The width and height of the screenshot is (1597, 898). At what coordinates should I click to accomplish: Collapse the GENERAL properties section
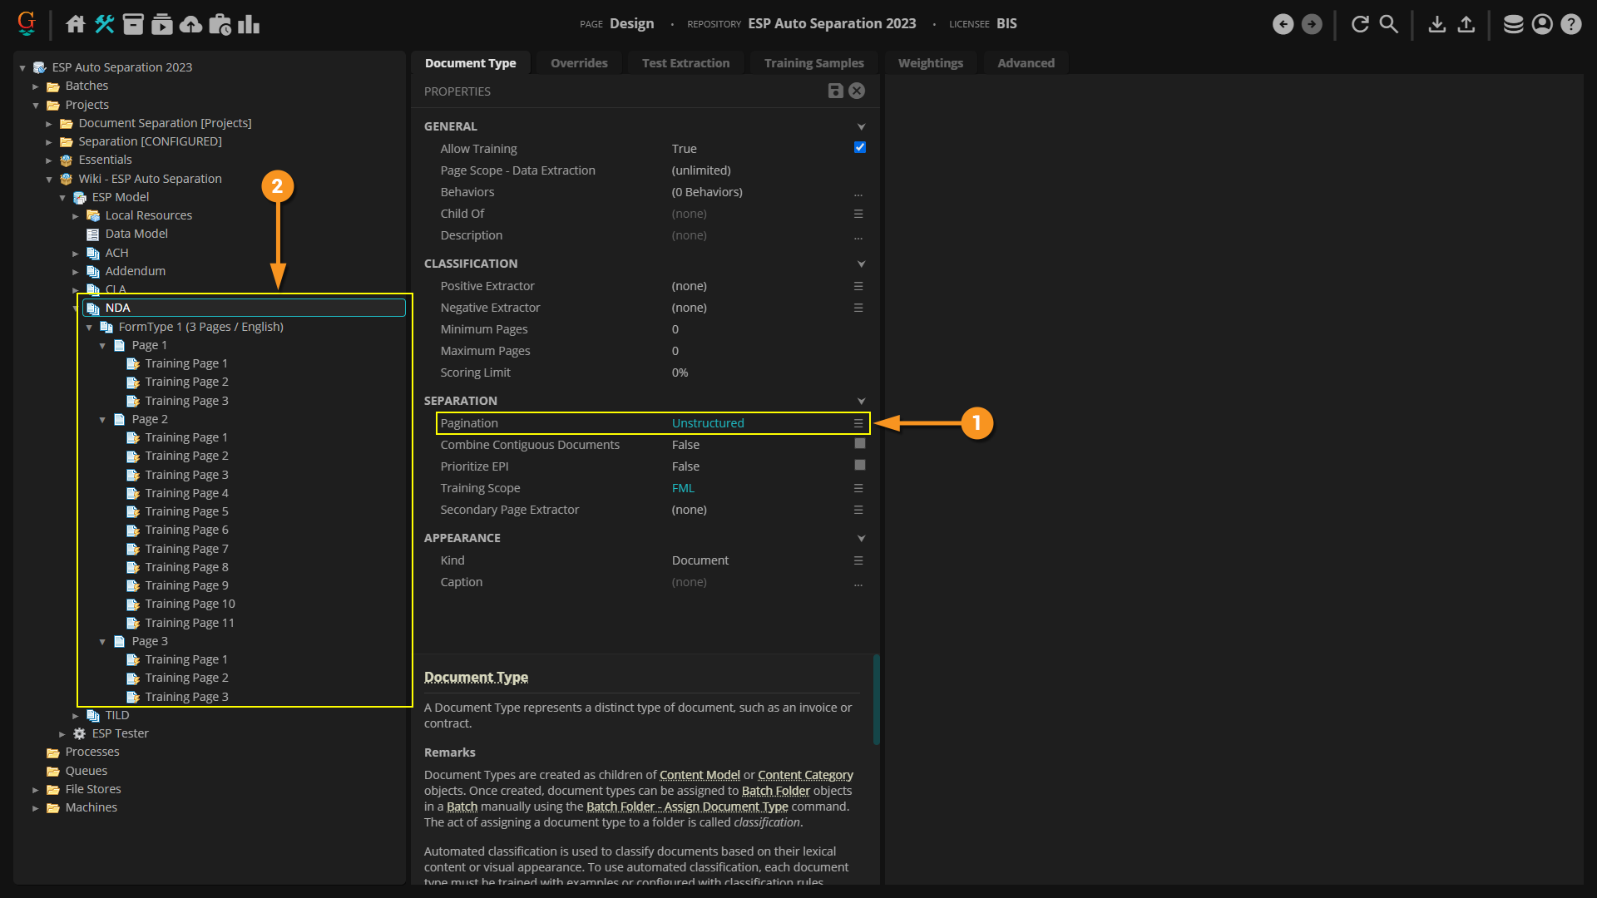tap(861, 126)
